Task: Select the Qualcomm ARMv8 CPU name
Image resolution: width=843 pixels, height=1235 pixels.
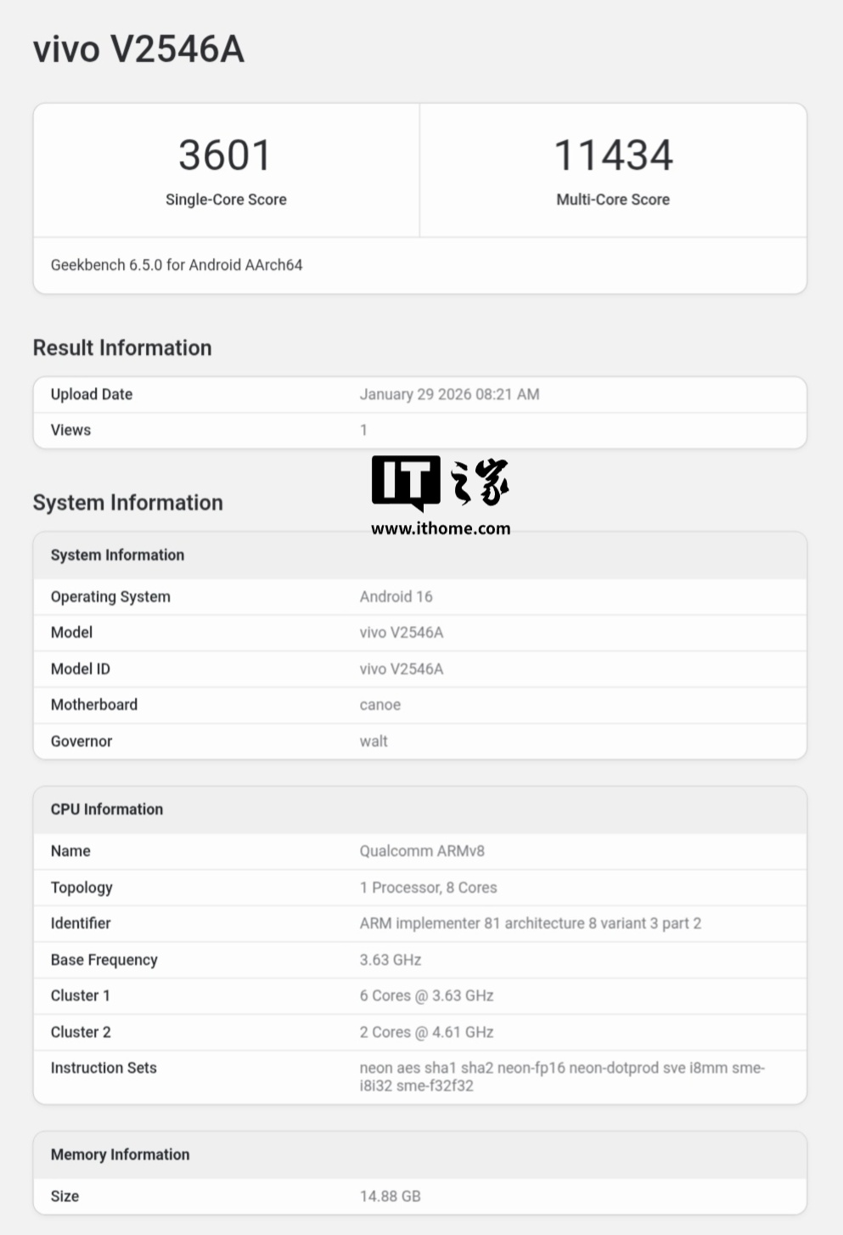Action: pos(422,851)
